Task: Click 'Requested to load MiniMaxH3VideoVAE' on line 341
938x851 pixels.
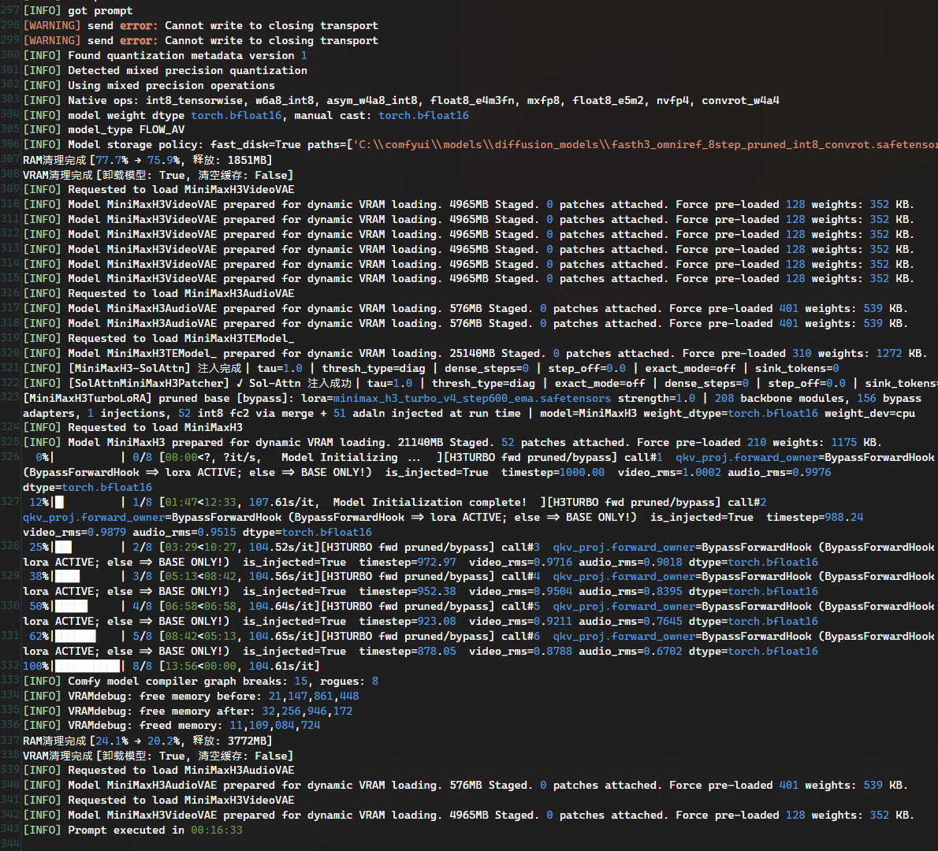Action: point(158,800)
